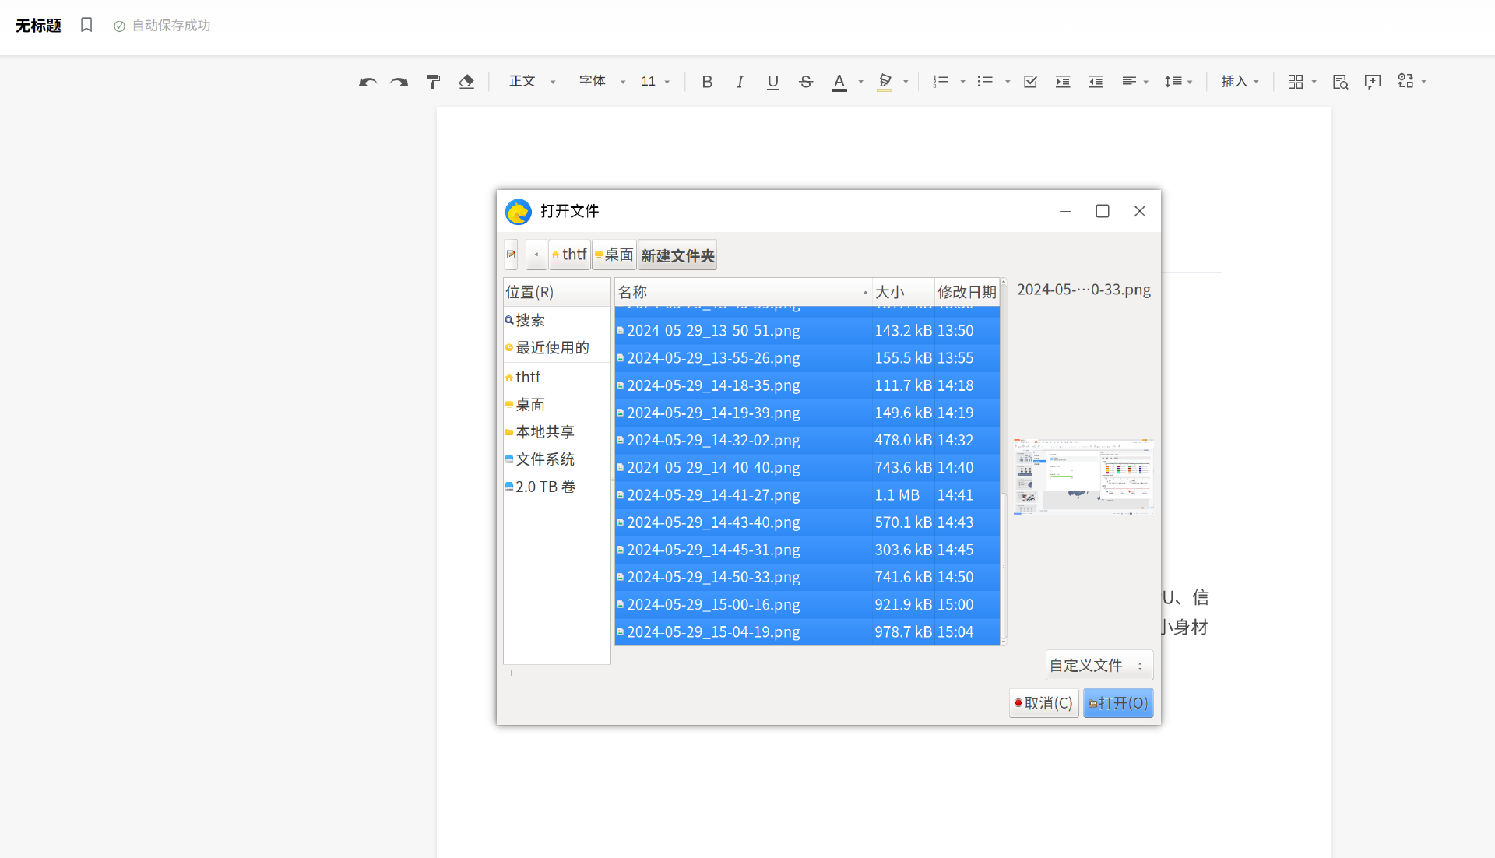Click the 打开(O) button
The image size is (1495, 858).
point(1118,703)
